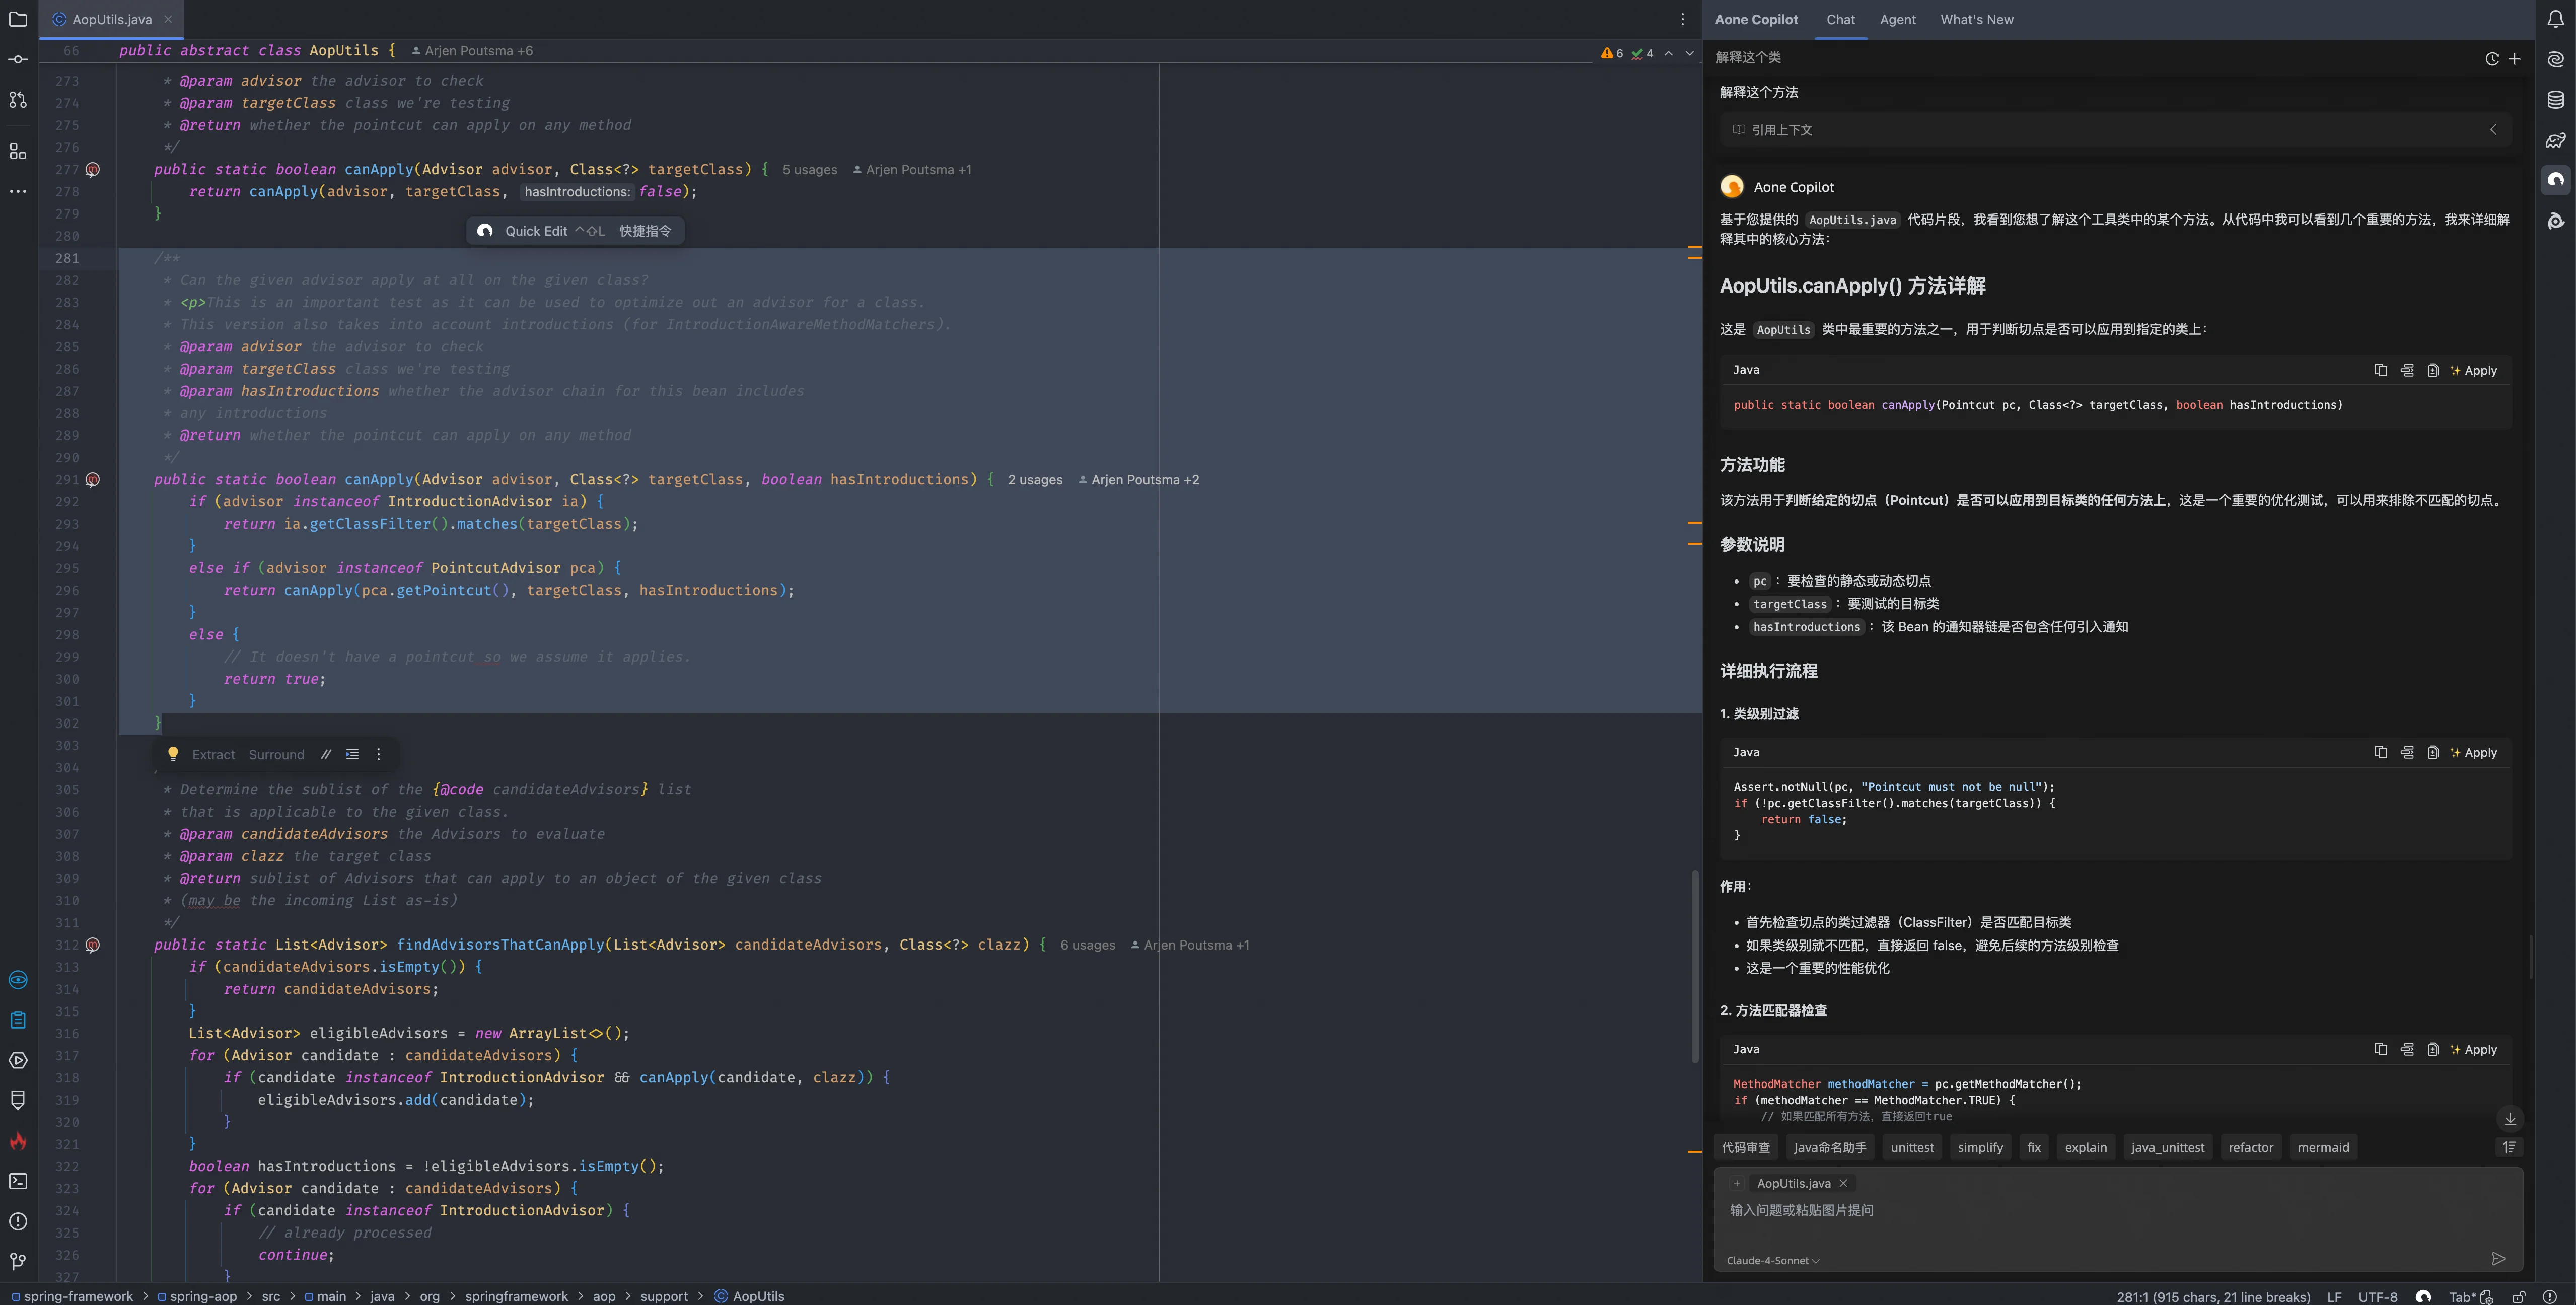Expand the 引用上下文 context section
Viewport: 2576px width, 1305px height.
[2114, 130]
